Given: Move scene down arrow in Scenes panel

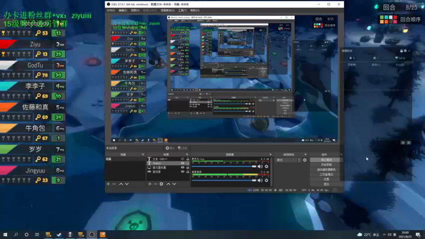Looking at the screenshot, I should [x=127, y=184].
